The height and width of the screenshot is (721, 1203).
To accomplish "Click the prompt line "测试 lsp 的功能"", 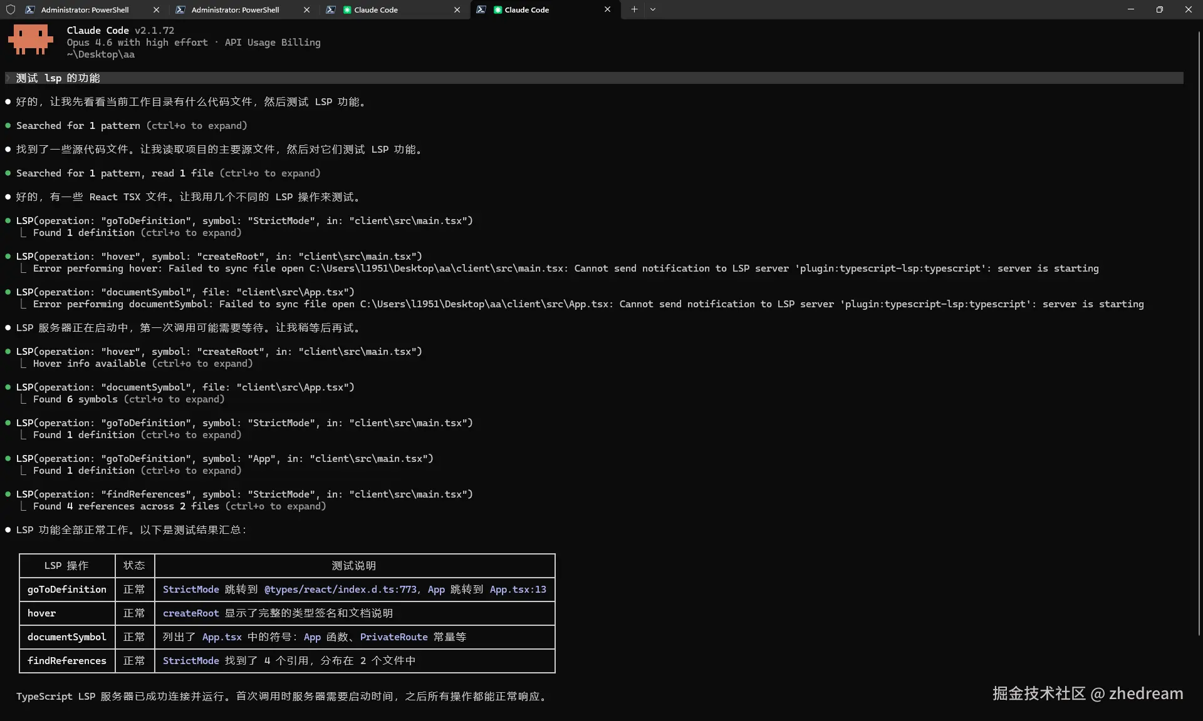I will [58, 78].
